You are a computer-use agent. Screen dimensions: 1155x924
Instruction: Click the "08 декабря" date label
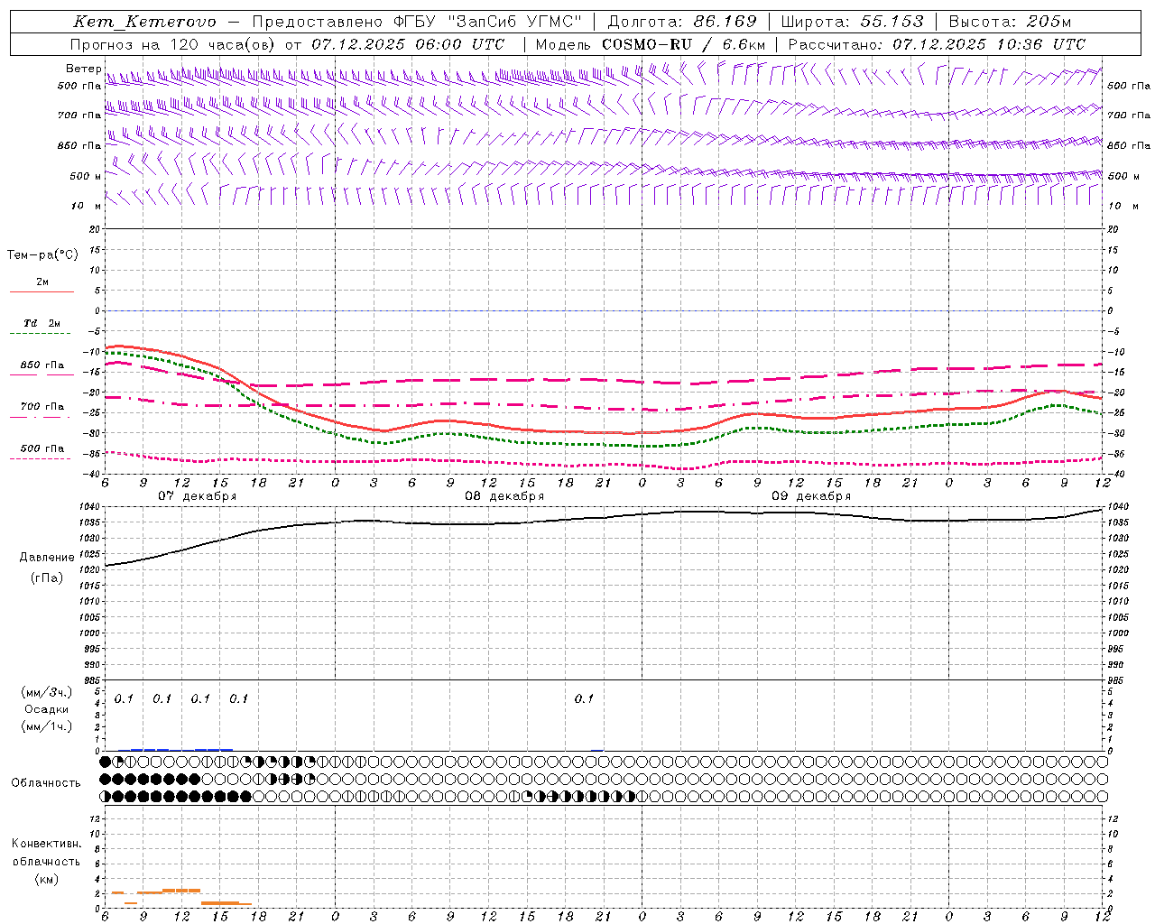pos(504,496)
